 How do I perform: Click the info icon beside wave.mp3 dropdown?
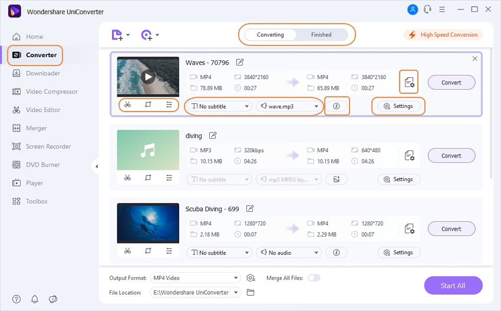[x=337, y=106]
